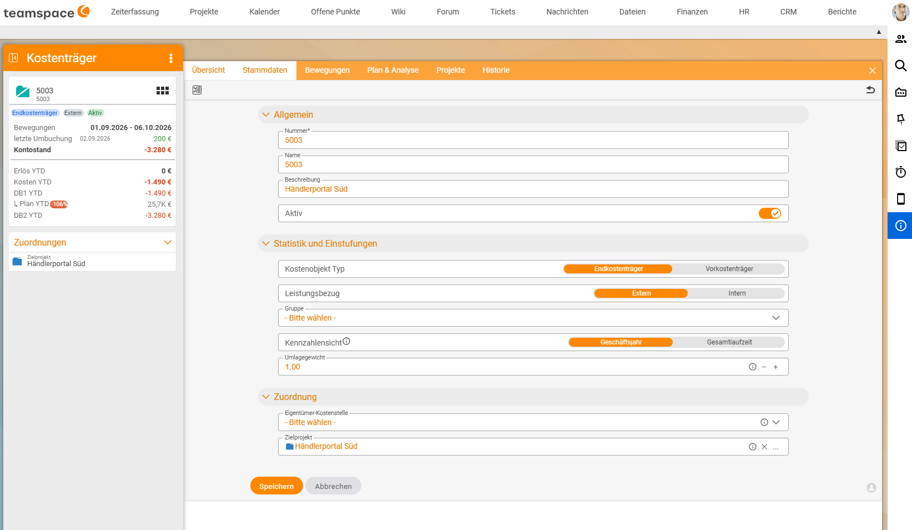The image size is (912, 530).
Task: Collapse the Zuordnung form section
Action: (x=266, y=397)
